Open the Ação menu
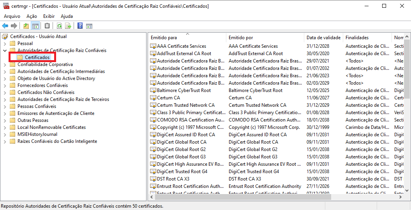 pos(32,16)
